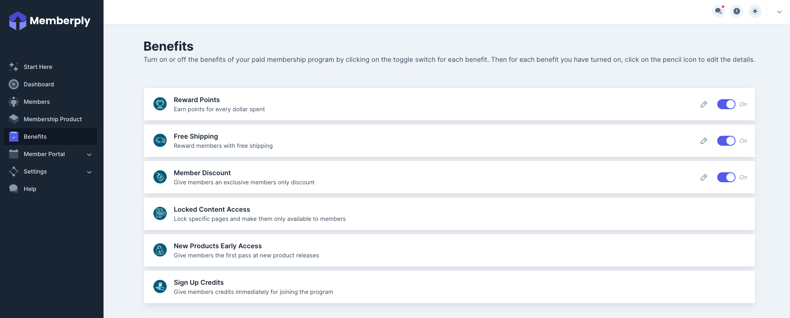790x318 pixels.
Task: Click the alert exclamation icon in header
Action: 736,11
